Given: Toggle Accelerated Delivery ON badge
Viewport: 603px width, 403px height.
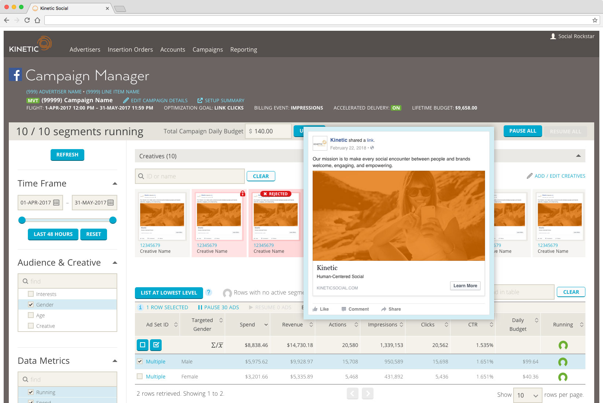Looking at the screenshot, I should point(396,108).
